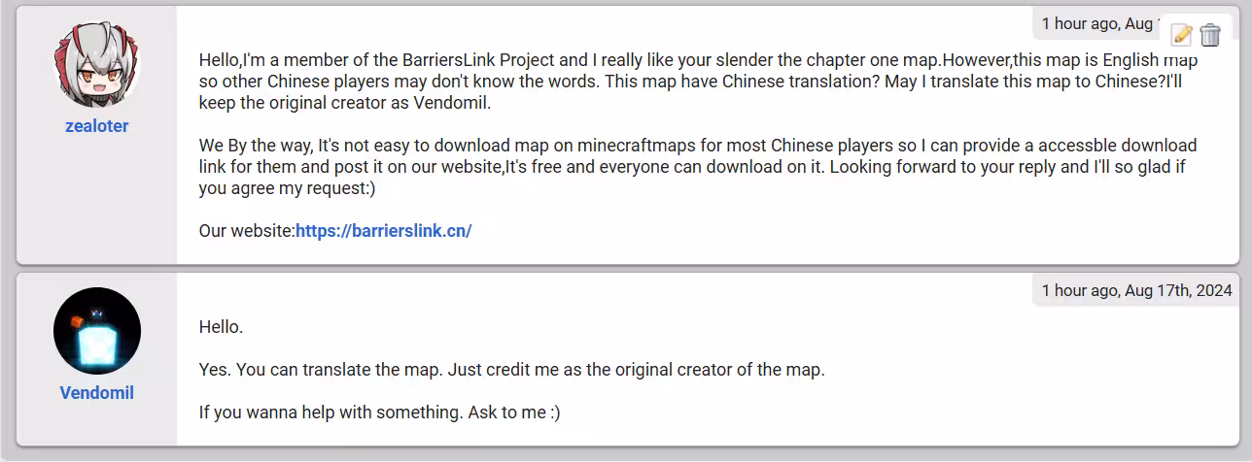Open zealoter's anime avatar picture
Screen dimensions: 1252x462
[97, 65]
